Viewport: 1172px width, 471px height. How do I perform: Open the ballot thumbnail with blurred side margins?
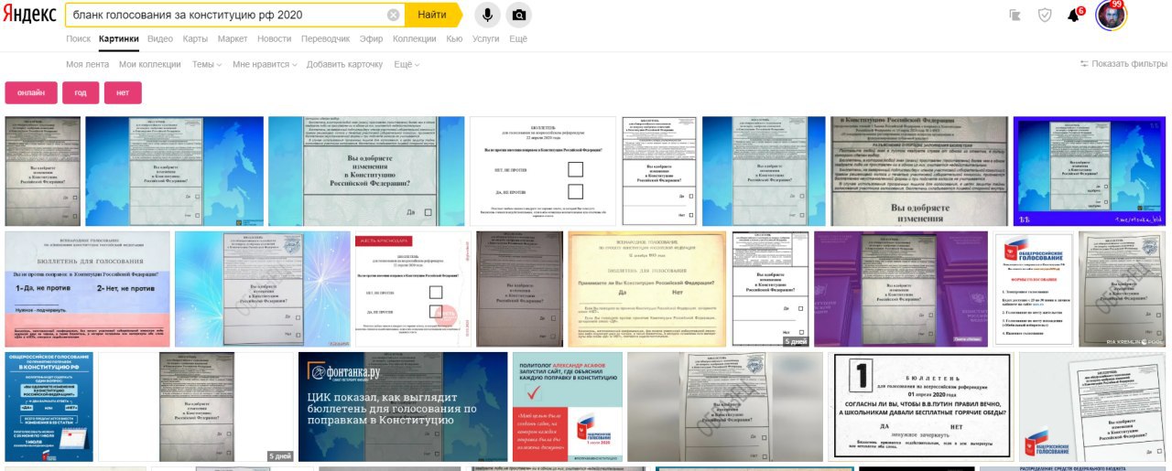click(726, 407)
